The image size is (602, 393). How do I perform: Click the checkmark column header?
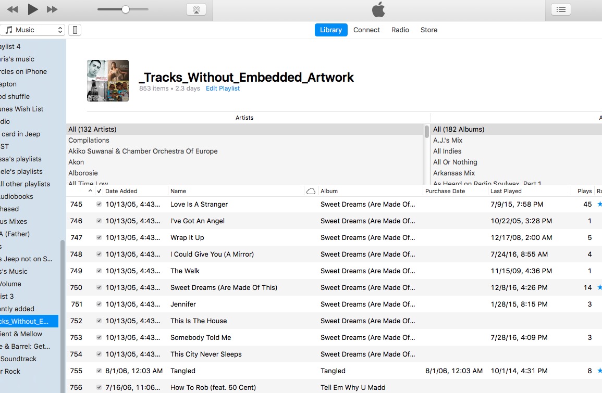(x=99, y=191)
